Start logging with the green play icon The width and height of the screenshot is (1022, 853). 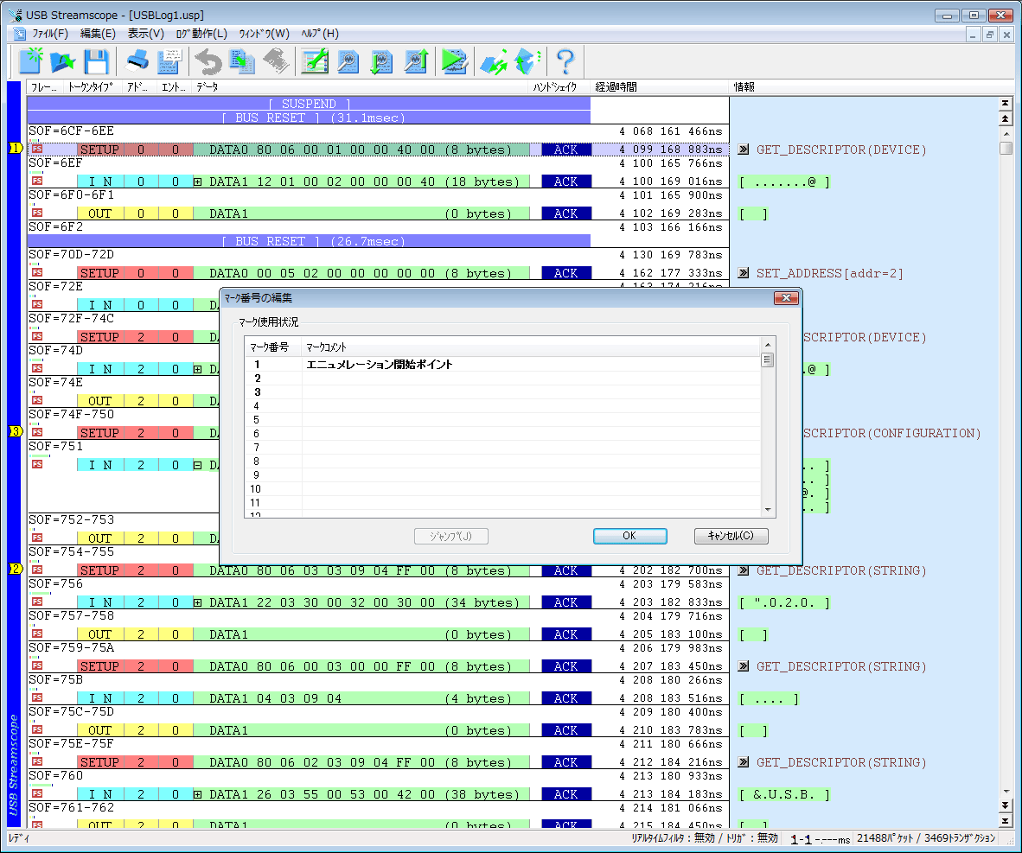454,61
